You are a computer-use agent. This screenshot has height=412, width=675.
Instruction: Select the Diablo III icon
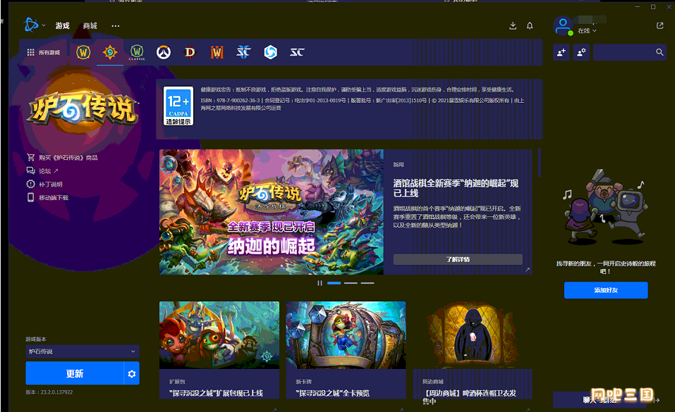[x=190, y=52]
